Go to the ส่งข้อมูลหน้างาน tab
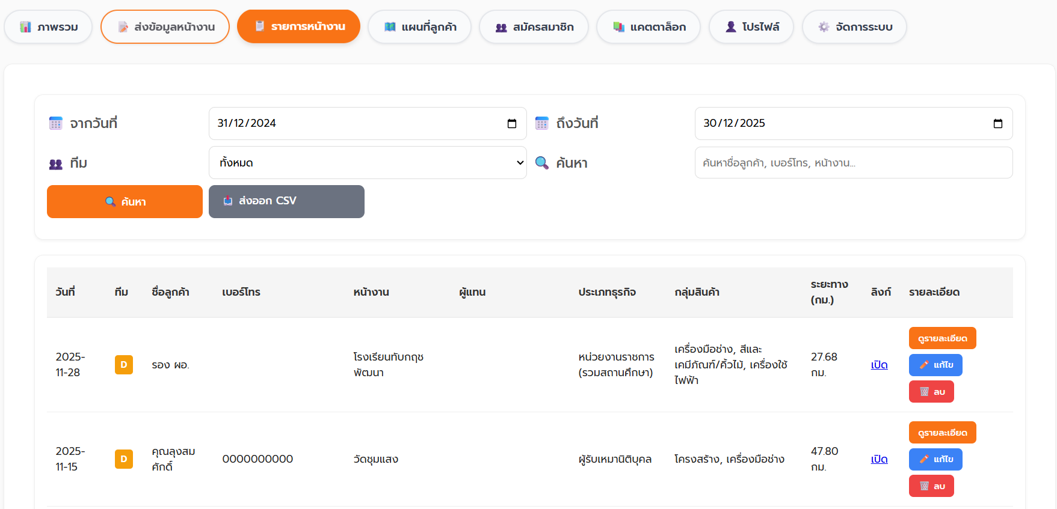 (165, 27)
